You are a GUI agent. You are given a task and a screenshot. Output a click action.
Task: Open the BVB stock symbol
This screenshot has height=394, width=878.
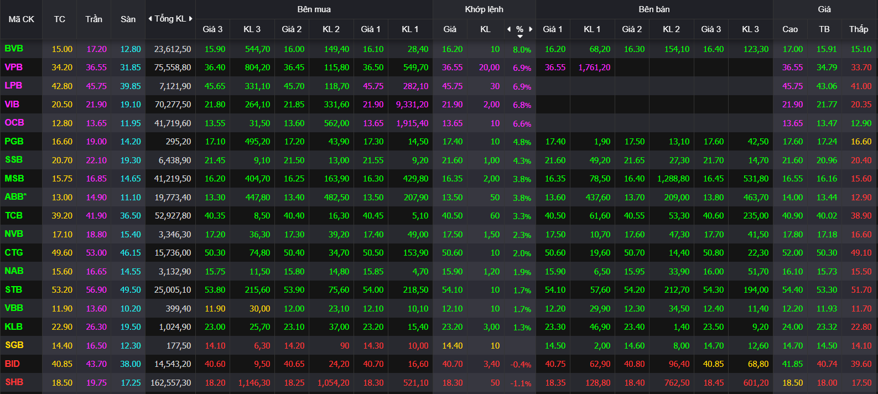[x=14, y=49]
